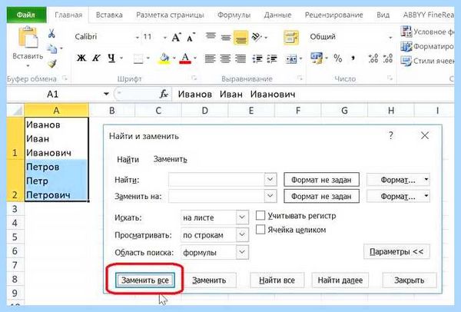
Task: Increase font size with large A icon
Action: (176, 38)
